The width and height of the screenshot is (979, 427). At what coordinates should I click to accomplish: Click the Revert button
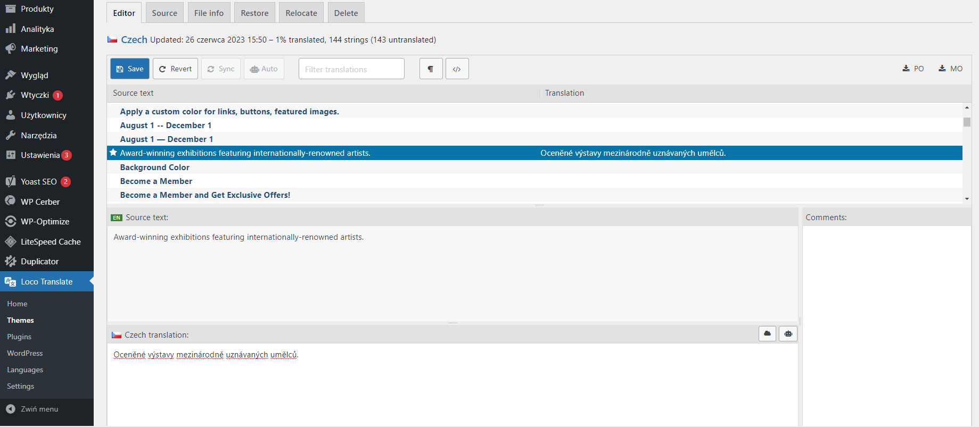tap(175, 69)
